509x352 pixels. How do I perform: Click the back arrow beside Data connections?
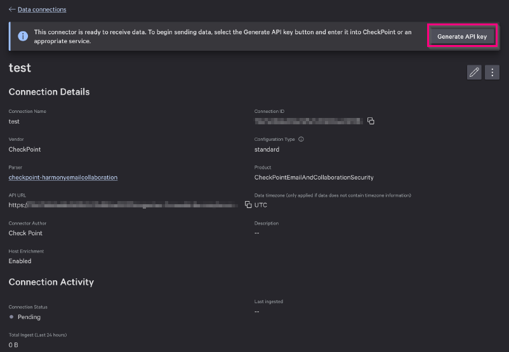point(12,10)
